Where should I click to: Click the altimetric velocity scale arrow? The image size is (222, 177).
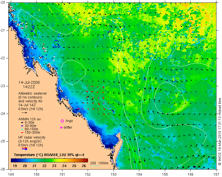coord(24,113)
